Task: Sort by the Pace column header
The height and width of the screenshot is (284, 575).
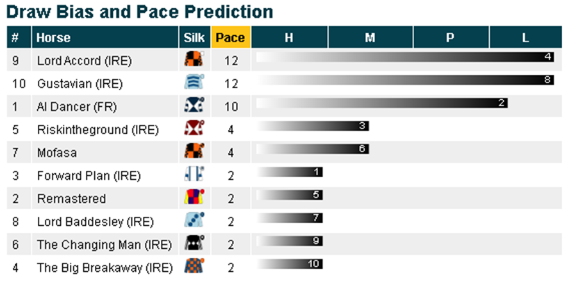Action: (230, 37)
